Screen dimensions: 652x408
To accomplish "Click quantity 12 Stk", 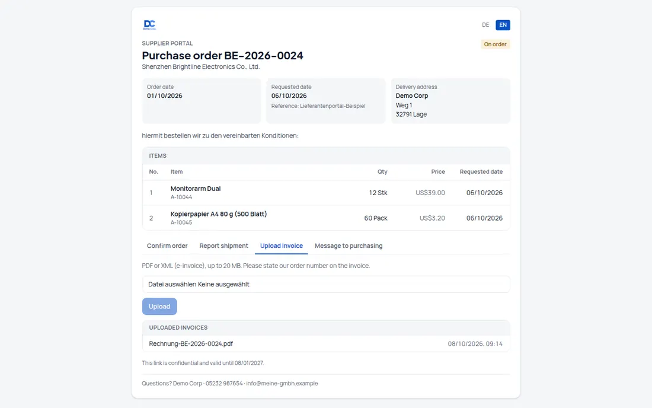I will click(378, 193).
